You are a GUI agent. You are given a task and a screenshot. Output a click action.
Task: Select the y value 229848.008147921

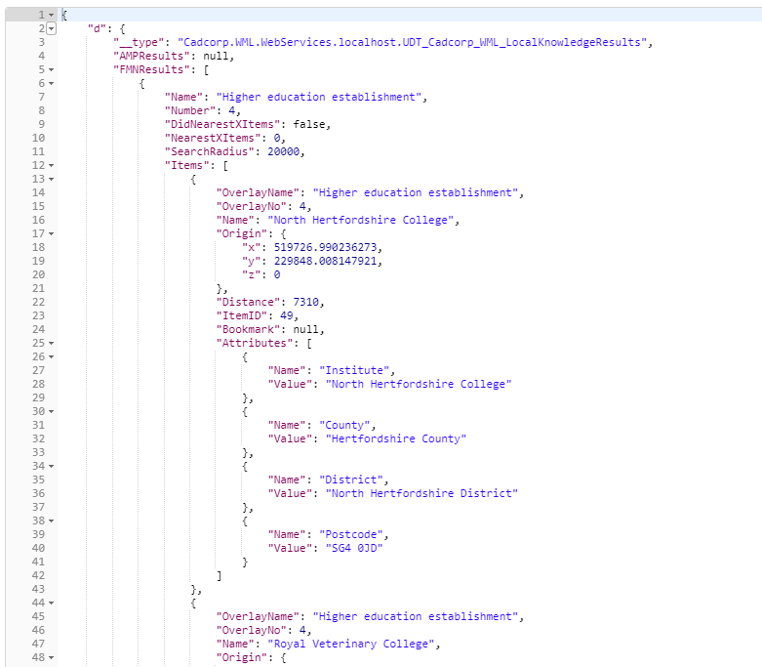point(325,261)
